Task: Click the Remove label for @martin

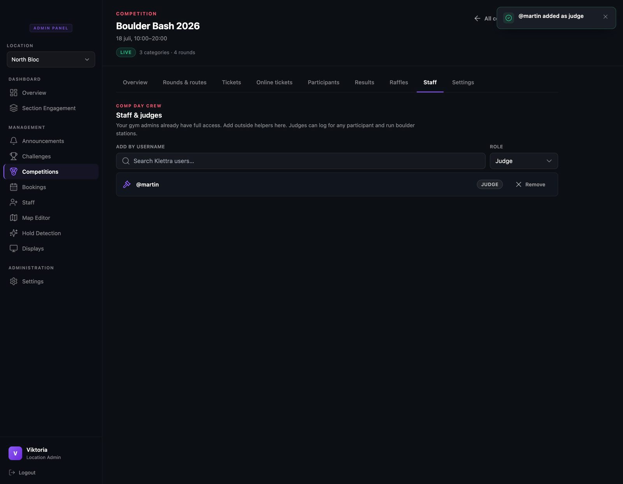Action: click(x=535, y=184)
